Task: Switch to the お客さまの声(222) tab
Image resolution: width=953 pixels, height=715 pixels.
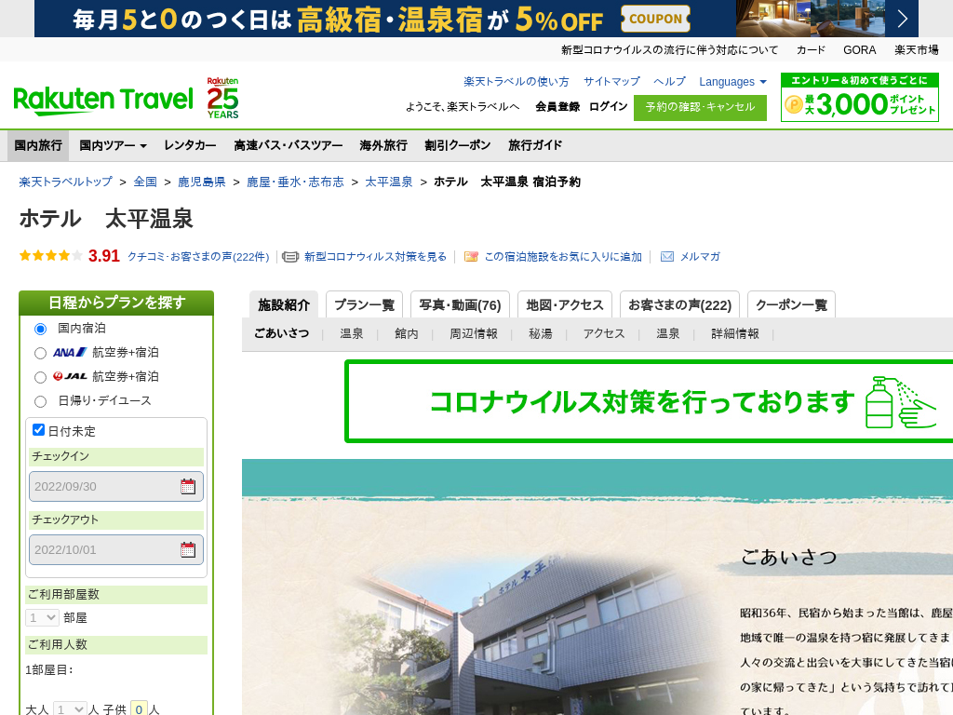Action: [x=679, y=304]
